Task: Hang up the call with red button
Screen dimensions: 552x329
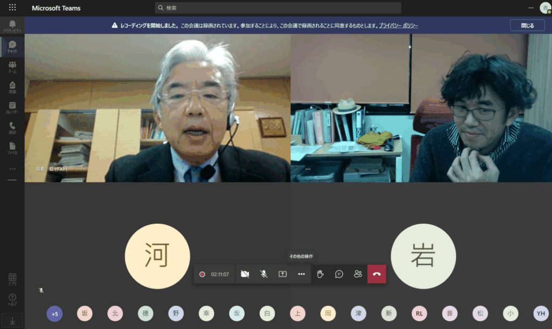Action: pos(377,274)
